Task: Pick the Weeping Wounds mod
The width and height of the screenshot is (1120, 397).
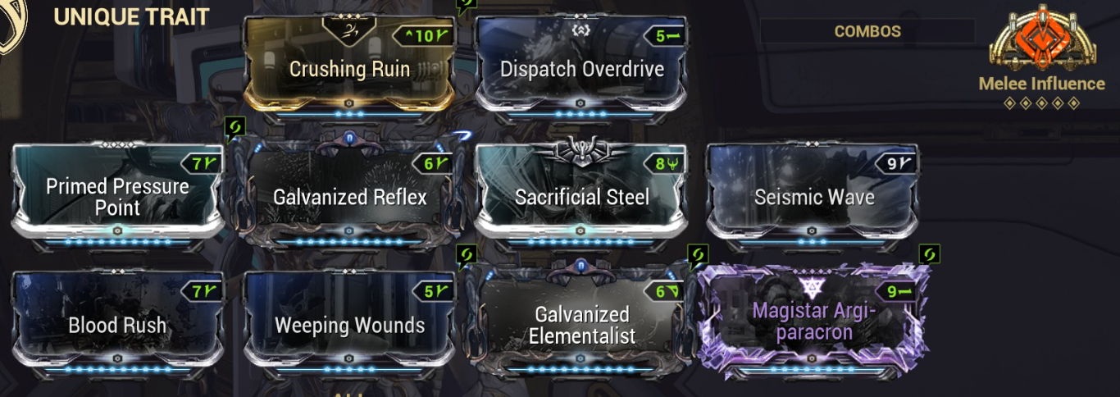Action: pyautogui.click(x=349, y=322)
